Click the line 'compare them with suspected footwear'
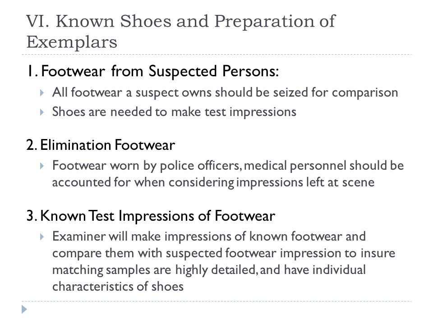The width and height of the screenshot is (433, 325). coord(224,253)
